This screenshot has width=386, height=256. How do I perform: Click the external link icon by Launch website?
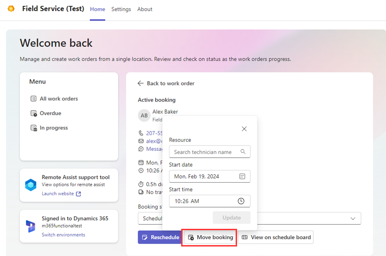point(79,194)
